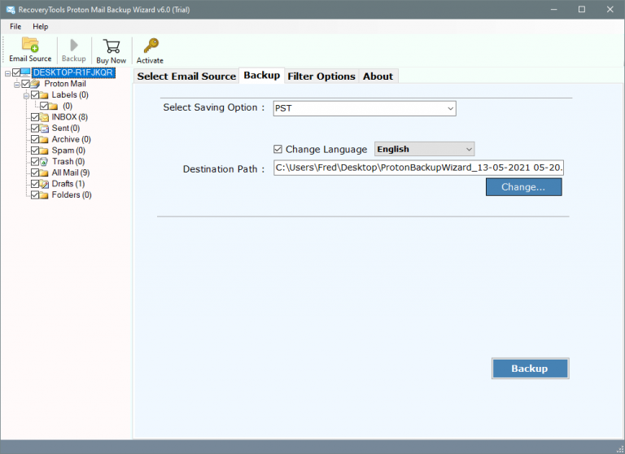The height and width of the screenshot is (454, 625).
Task: Uncheck the Trash (0) checkbox
Action: 35,162
